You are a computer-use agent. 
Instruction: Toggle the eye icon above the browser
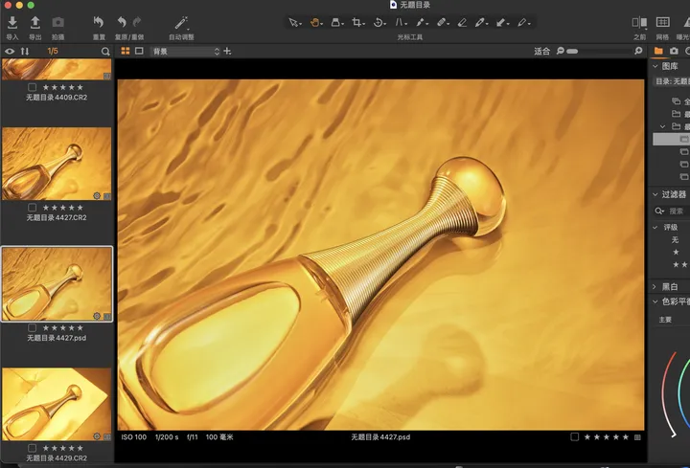(x=10, y=51)
